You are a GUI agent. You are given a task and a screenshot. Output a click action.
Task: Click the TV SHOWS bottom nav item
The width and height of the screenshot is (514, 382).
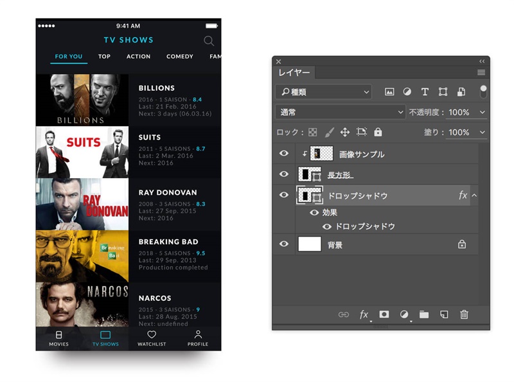point(105,339)
